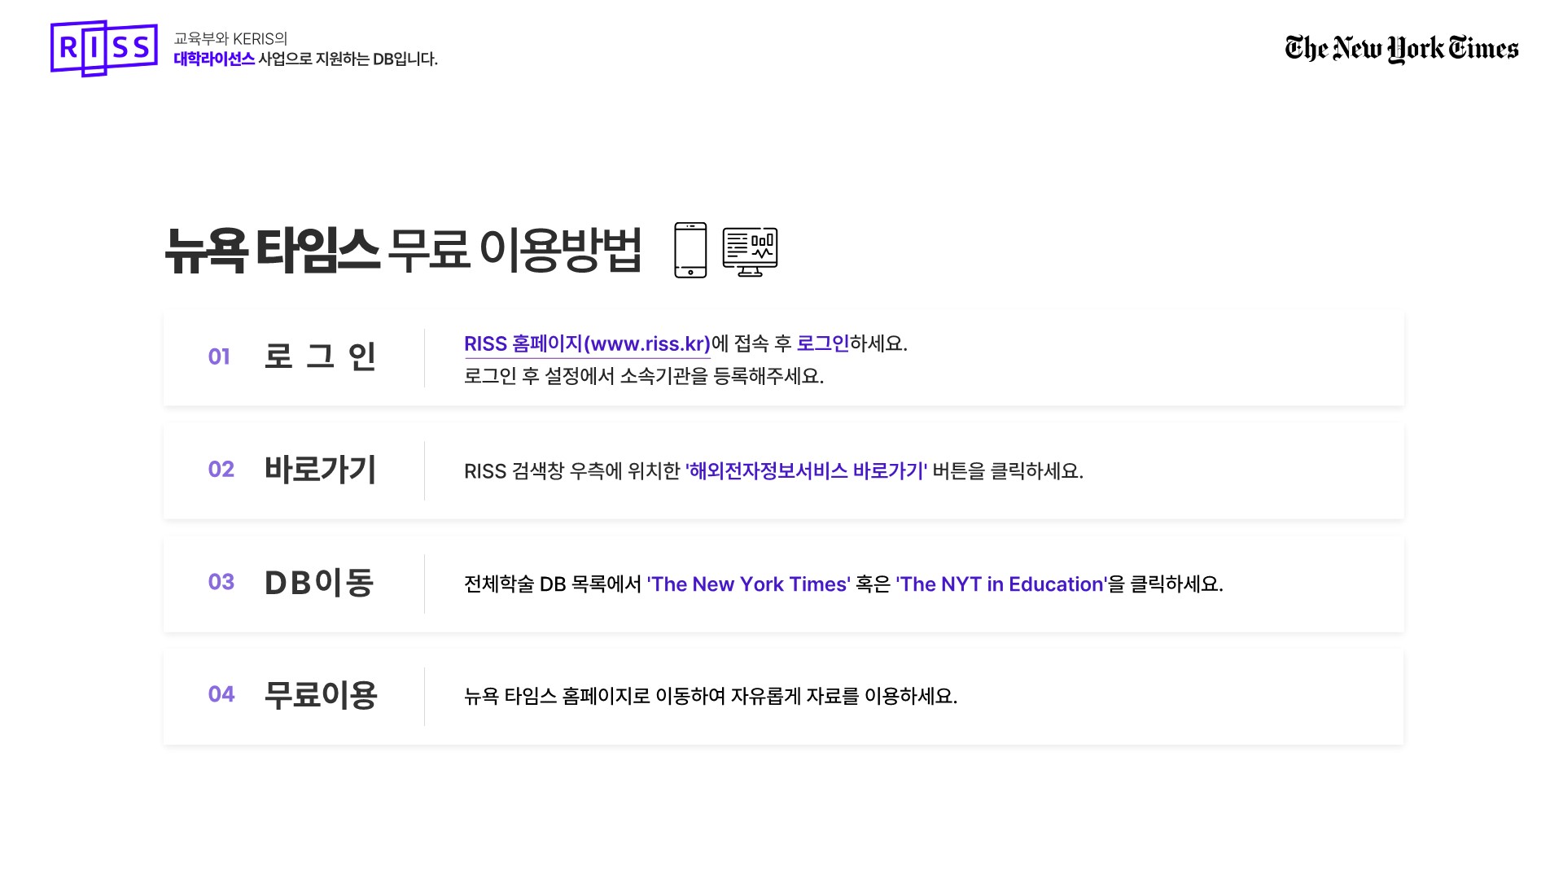Click the 01 step number
This screenshot has width=1563, height=879.
point(219,357)
